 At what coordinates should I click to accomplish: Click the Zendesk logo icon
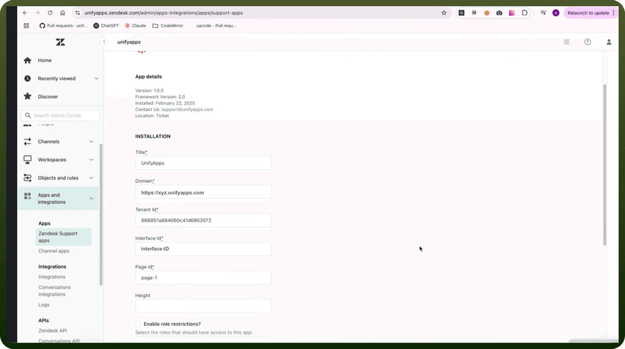coord(60,42)
